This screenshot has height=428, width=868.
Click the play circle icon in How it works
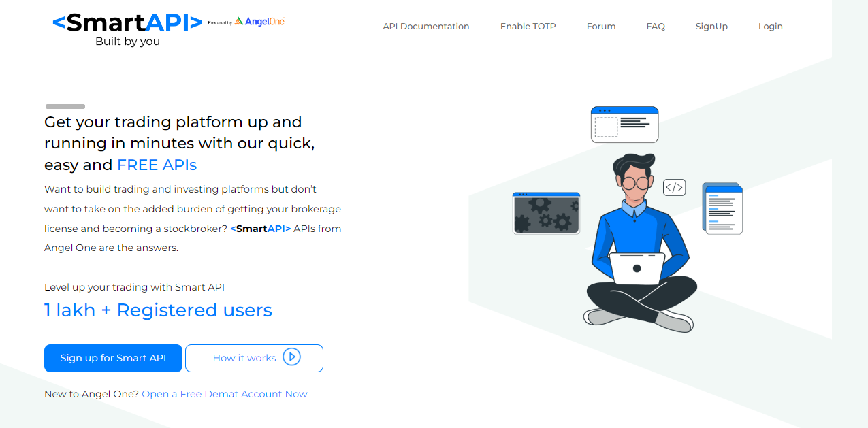[x=291, y=357]
